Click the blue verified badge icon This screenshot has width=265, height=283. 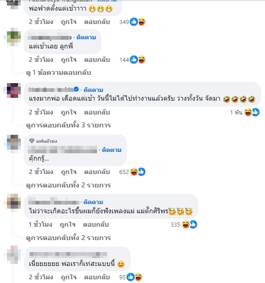click(76, 89)
